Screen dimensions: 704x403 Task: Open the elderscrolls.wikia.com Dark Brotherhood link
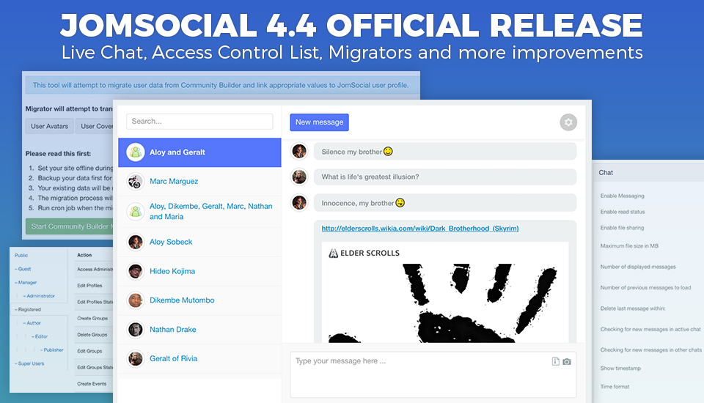point(419,229)
